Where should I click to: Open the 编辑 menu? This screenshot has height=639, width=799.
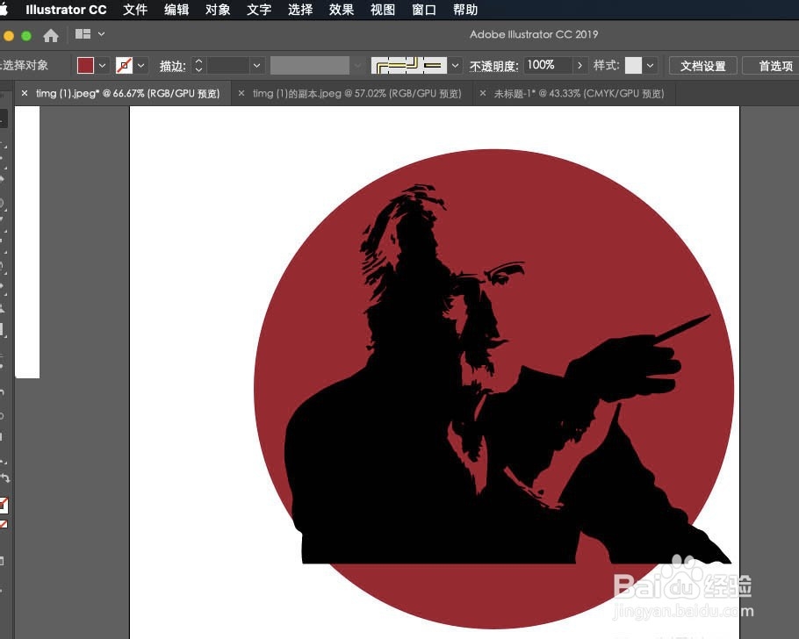(x=176, y=10)
